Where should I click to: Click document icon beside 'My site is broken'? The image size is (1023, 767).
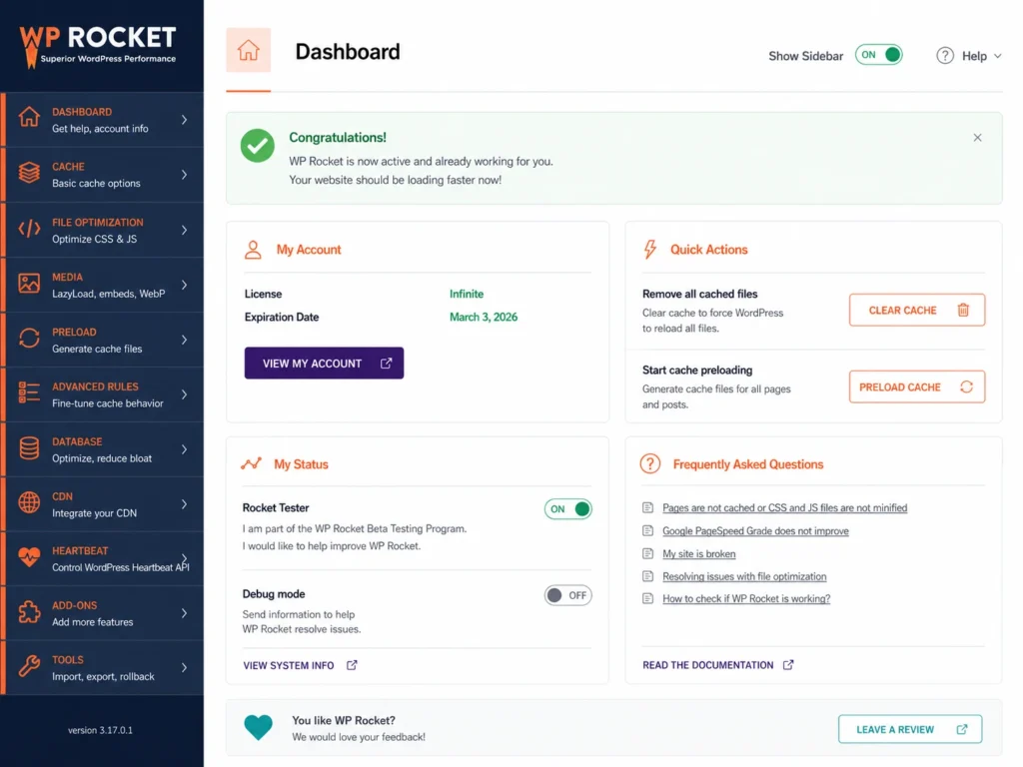tap(647, 553)
